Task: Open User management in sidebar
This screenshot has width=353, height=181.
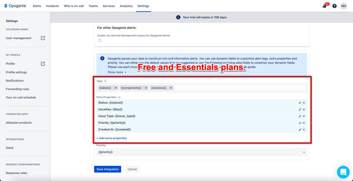Action: pos(19,38)
